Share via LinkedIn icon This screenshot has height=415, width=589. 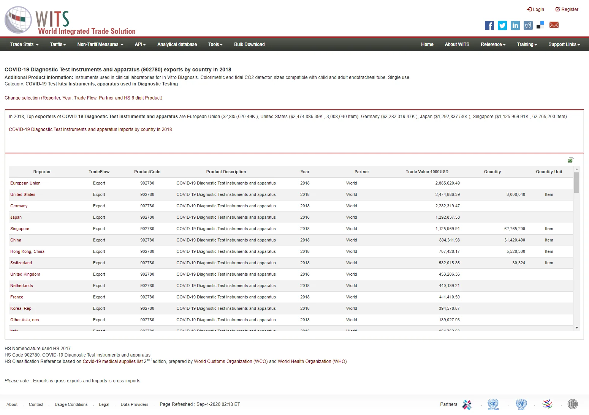[515, 25]
